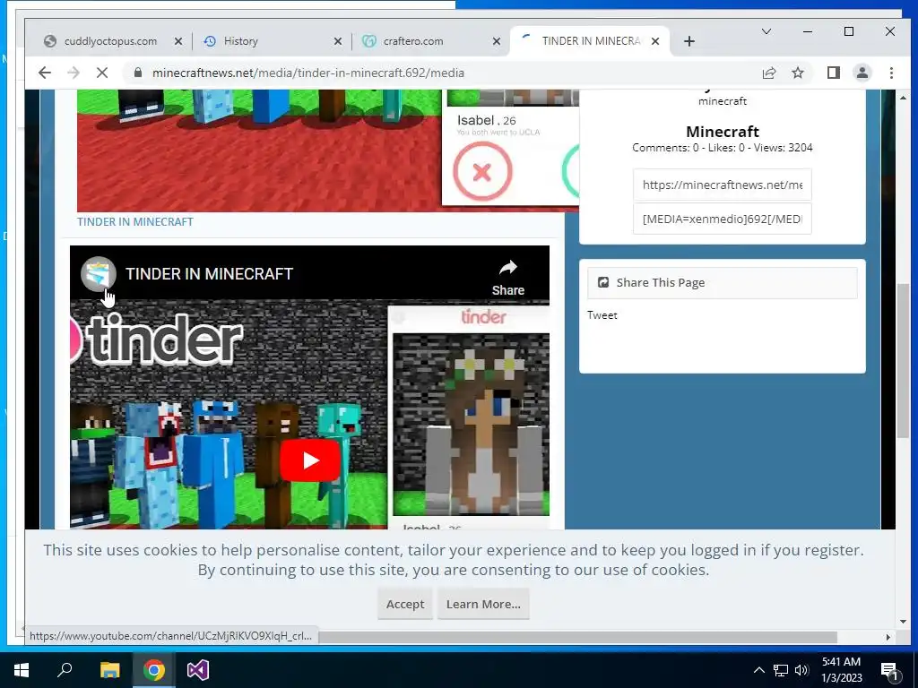The image size is (918, 688).
Task: Open the tab search chevron
Action: coord(766,31)
